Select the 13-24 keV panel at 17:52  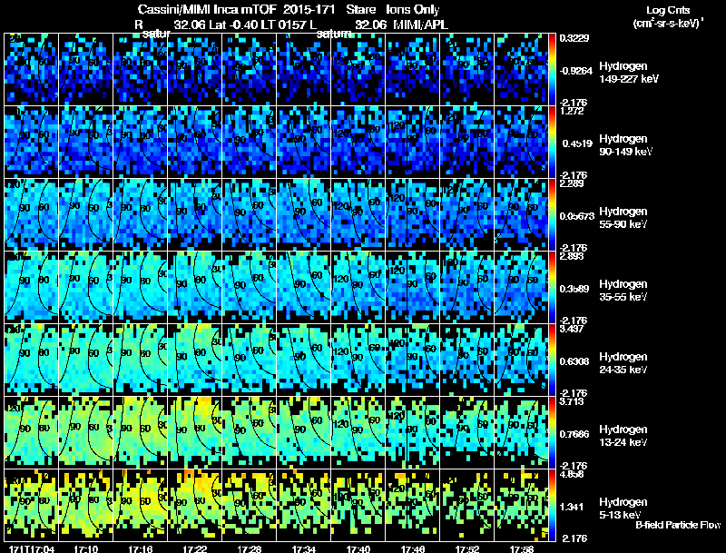click(467, 432)
